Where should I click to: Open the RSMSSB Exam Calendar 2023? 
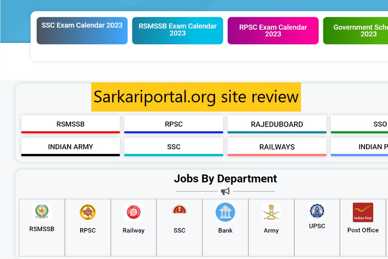click(x=177, y=30)
